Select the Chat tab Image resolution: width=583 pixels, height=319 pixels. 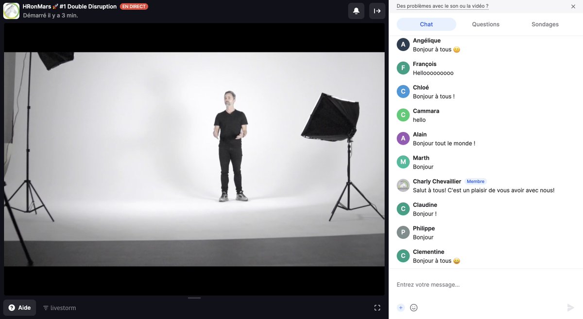426,24
